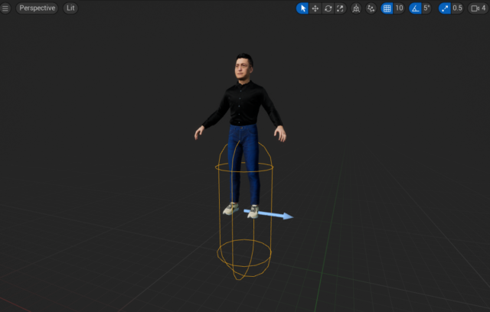The height and width of the screenshot is (312, 490).
Task: Activate the Translate move tool
Action: point(315,8)
